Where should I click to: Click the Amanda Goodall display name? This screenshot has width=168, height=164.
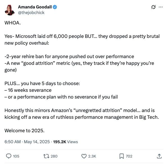click(x=35, y=7)
